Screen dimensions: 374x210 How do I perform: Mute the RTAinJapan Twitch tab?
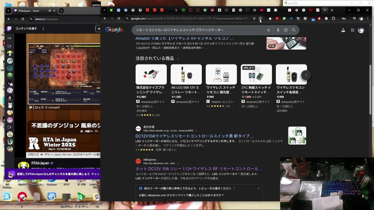(x=49, y=11)
